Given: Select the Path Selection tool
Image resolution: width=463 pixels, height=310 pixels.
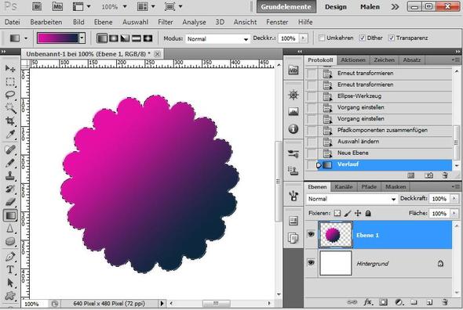Looking at the screenshot, I should [x=10, y=283].
